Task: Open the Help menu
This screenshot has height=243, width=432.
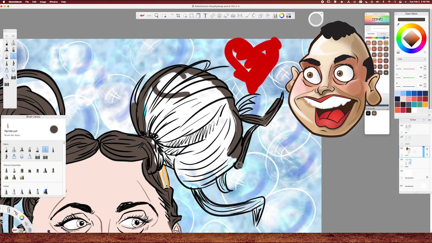Action: coord(63,2)
